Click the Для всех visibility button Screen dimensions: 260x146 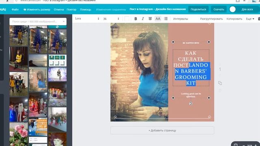point(247,9)
